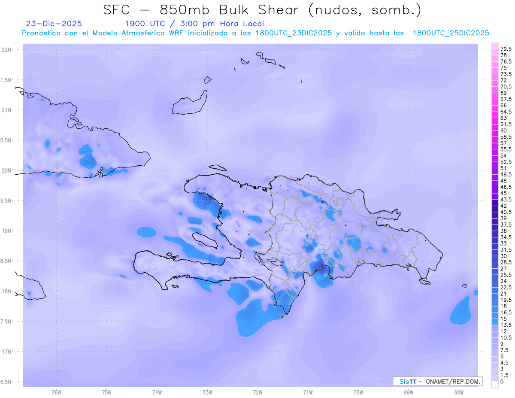This screenshot has height=398, width=515.
Task: Click the 71W longitude label
Action: click(308, 392)
